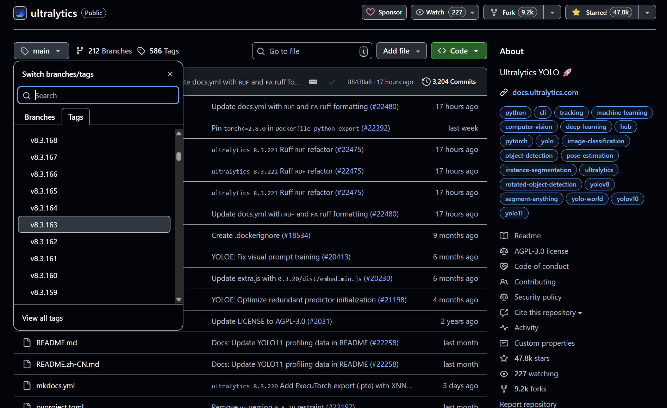
Task: Open the 3,204 Commits history link
Action: tap(449, 82)
